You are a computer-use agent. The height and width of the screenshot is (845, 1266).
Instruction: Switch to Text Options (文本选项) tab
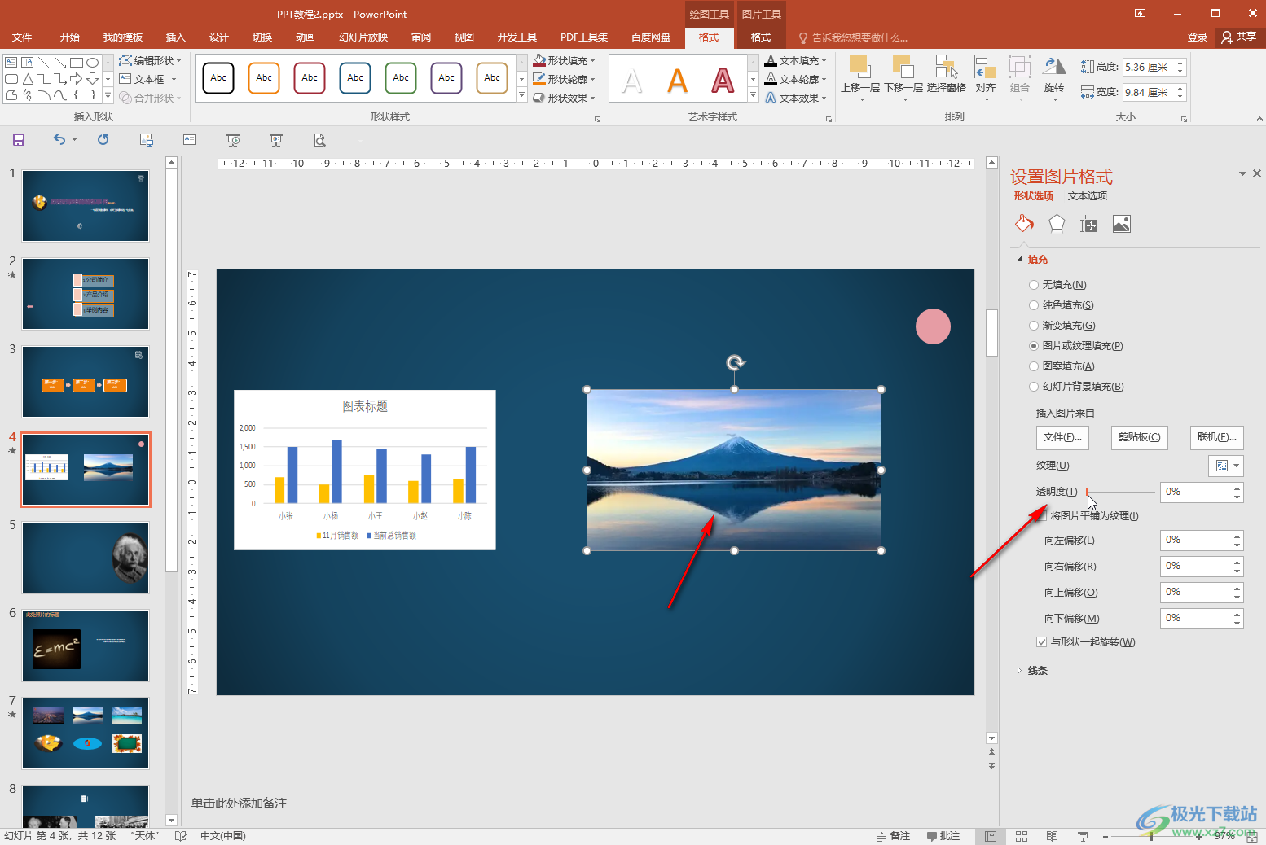click(1088, 196)
